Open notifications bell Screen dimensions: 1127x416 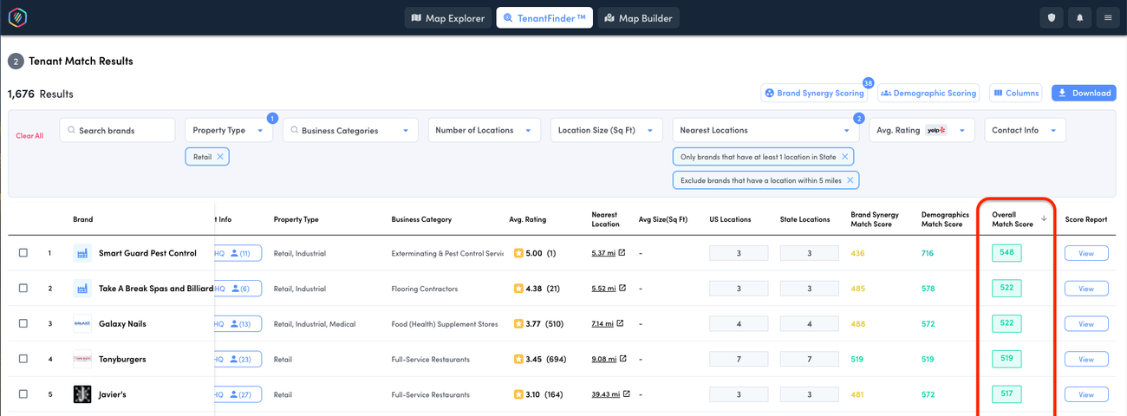[1079, 17]
